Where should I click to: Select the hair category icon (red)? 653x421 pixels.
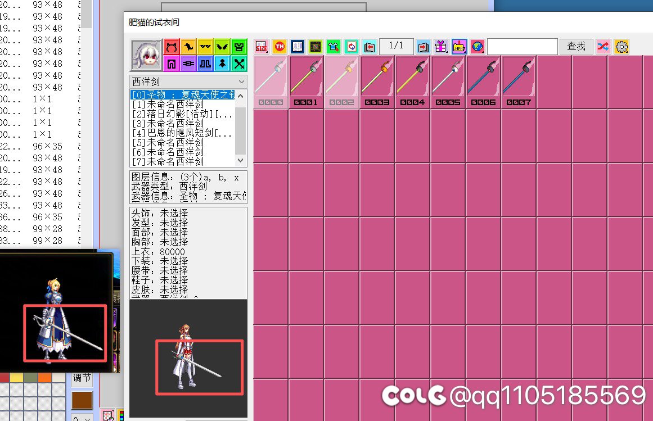pos(172,47)
